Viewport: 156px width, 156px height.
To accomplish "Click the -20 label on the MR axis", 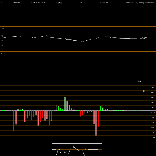I will (152, 118).
